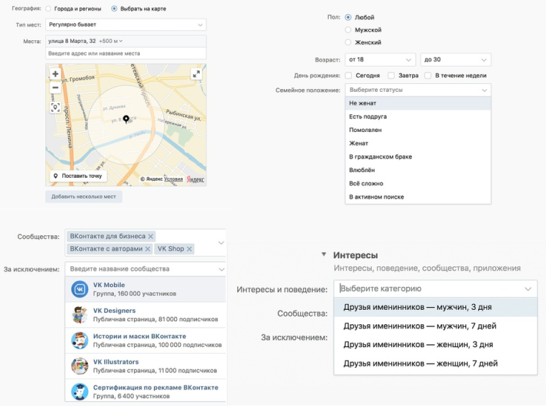Choose 'Друзья именинников — мужчин, 7 дней'

tap(435, 326)
